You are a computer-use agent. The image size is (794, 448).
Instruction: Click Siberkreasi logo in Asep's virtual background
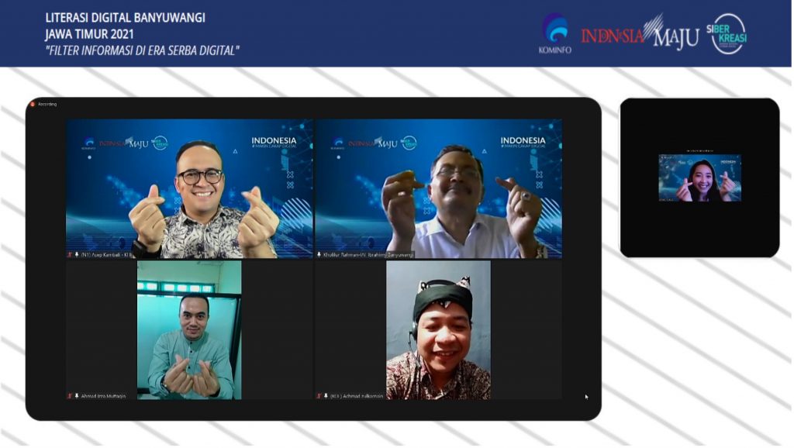click(x=160, y=143)
